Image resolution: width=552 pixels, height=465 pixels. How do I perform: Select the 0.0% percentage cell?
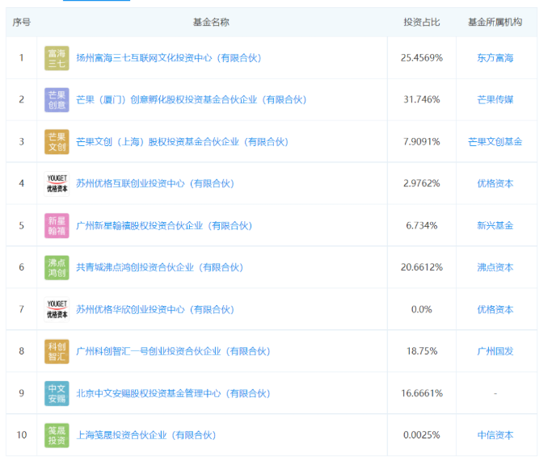click(422, 309)
